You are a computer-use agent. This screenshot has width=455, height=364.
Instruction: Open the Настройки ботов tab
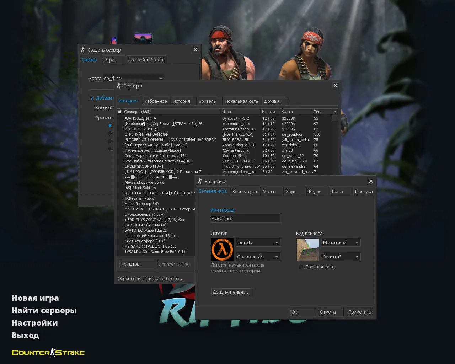(146, 60)
